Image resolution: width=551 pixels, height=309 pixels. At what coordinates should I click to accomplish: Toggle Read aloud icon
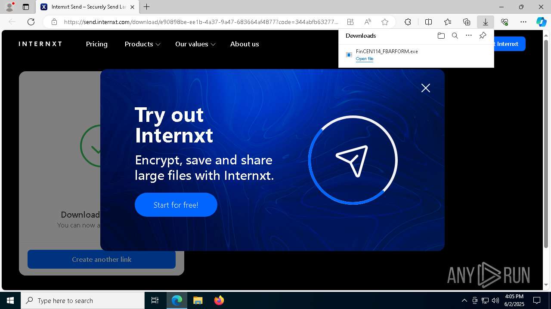pyautogui.click(x=368, y=22)
